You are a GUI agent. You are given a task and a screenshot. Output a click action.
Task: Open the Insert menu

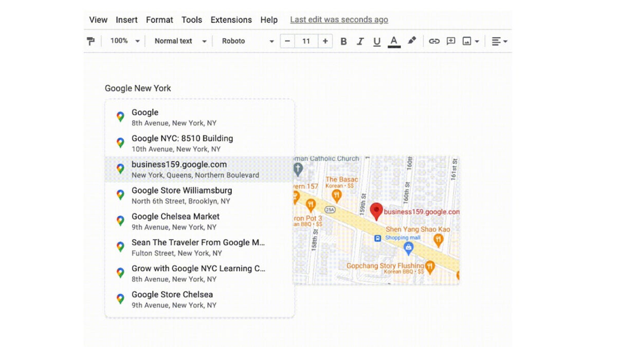click(x=126, y=20)
